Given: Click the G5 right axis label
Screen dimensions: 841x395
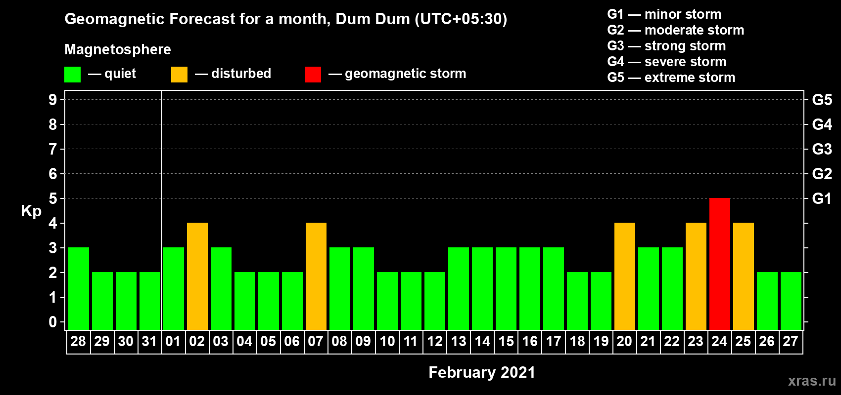Looking at the screenshot, I should [x=822, y=100].
